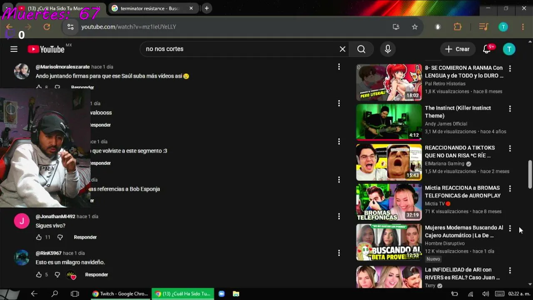Viewport: 533px width, 300px height.
Task: Switch to Twitch - Google Chrome taskbar window
Action: [120, 294]
